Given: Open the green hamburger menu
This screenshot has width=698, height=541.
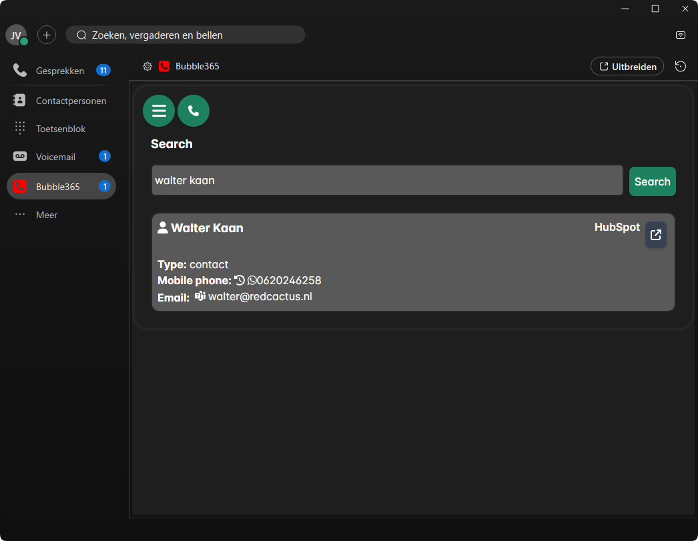Looking at the screenshot, I should pos(159,111).
